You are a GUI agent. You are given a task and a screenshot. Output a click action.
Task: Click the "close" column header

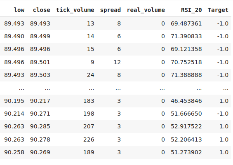pyautogui.click(x=42, y=10)
